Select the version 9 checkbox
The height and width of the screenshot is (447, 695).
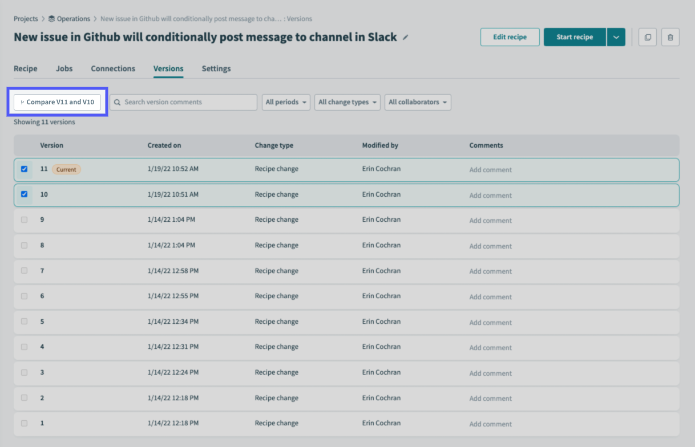pyautogui.click(x=24, y=220)
